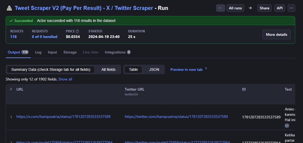This screenshot has width=303, height=143.
Task: Go to next run with forward arrow
Action: [x=250, y=8]
